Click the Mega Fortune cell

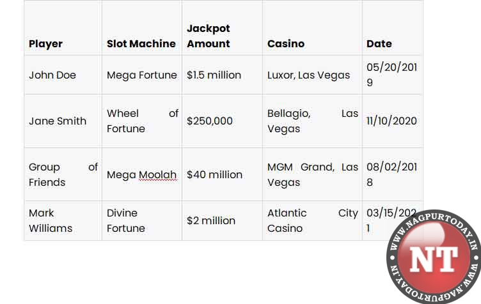[142, 75]
